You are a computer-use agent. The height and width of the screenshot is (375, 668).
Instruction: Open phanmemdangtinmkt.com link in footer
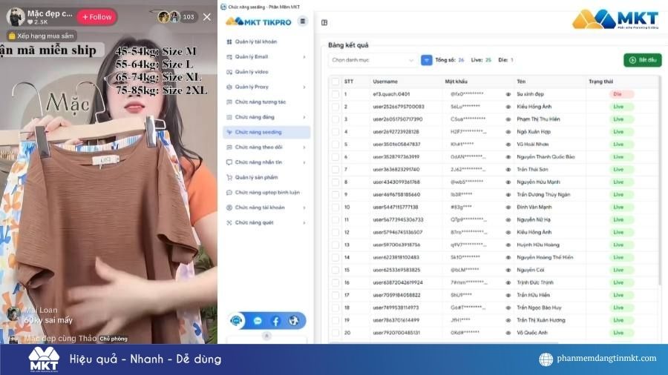[606, 358]
